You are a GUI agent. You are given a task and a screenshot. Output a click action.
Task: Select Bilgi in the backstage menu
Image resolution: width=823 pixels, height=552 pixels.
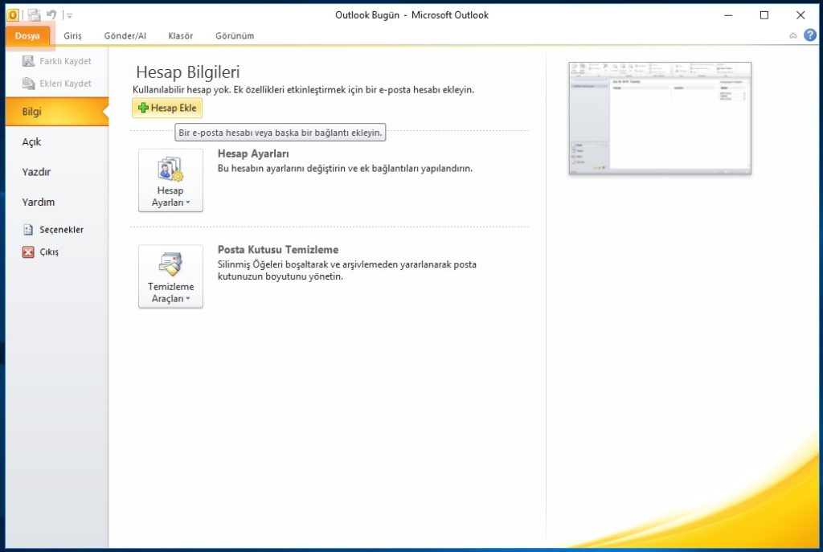(x=57, y=111)
